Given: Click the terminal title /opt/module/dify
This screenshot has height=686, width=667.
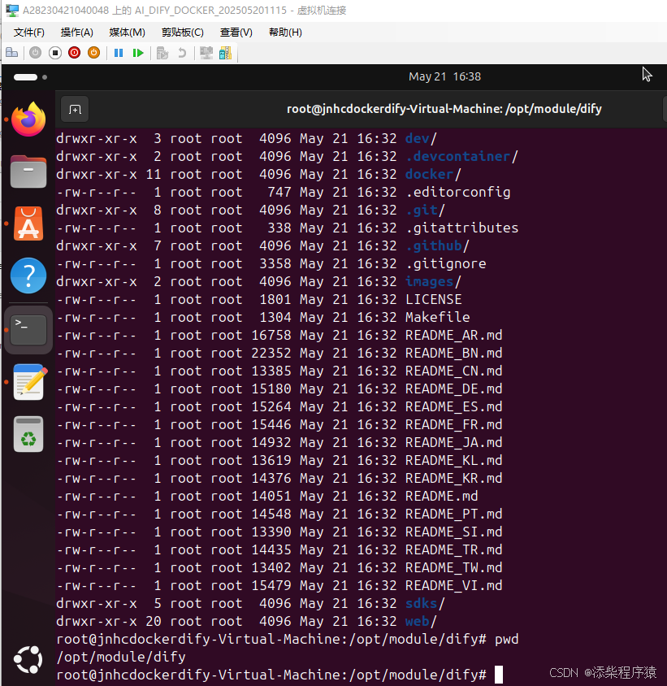Looking at the screenshot, I should [444, 109].
